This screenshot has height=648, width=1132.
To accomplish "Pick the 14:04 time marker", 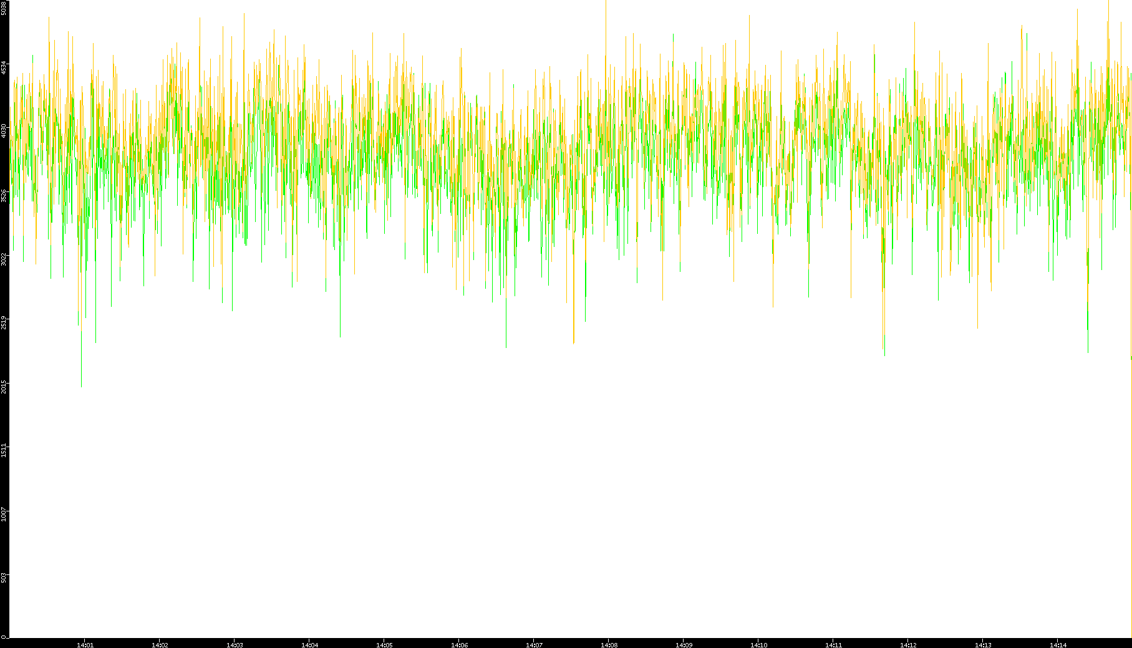I will tap(310, 645).
